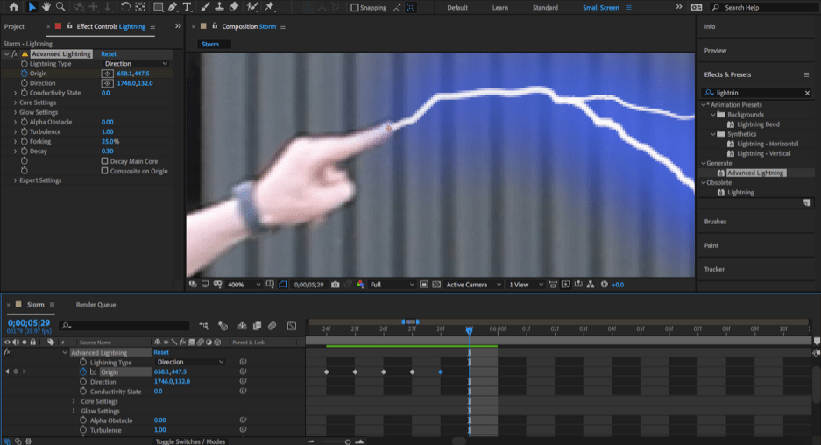The width and height of the screenshot is (821, 445).
Task: Switch to the Render Queue tab
Action: click(96, 305)
